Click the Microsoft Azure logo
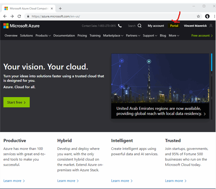The image size is (216, 189). [x=22, y=26]
